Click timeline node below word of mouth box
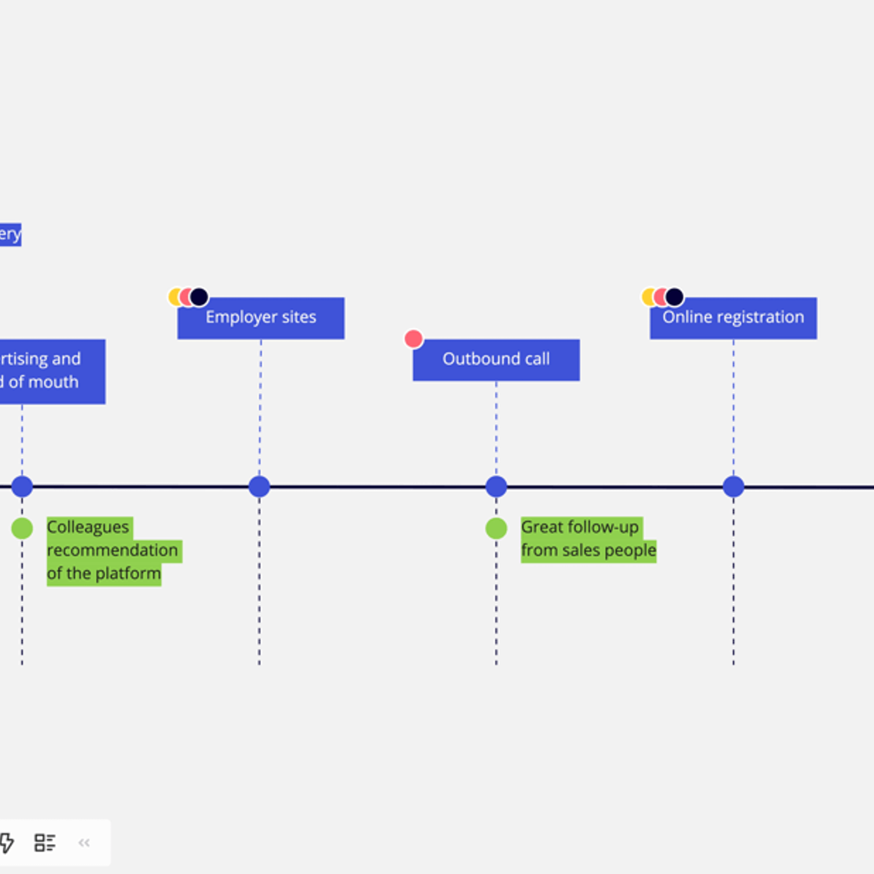This screenshot has height=874, width=874. tap(22, 486)
